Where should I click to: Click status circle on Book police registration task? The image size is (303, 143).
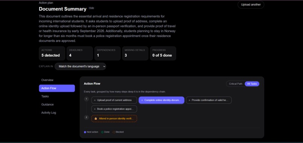tap(95, 109)
